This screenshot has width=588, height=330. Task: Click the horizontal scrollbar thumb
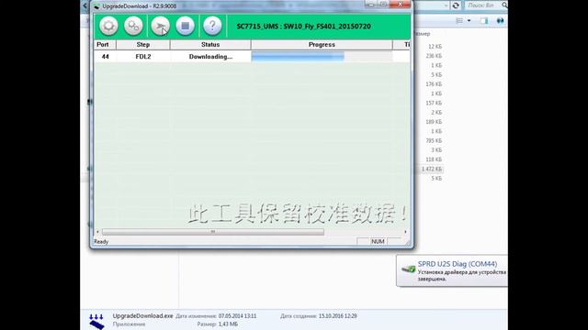[213, 232]
